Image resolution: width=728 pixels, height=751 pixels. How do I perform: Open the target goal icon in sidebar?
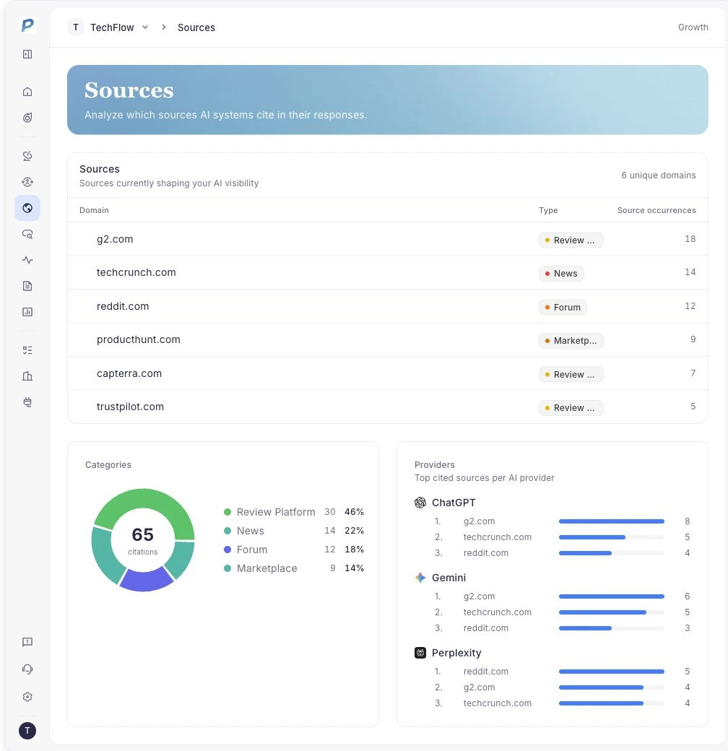pyautogui.click(x=27, y=117)
